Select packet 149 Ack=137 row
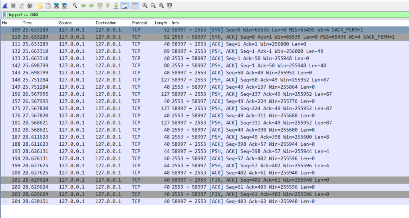Image resolution: width=409 pixels, height=218 pixels. click(x=204, y=87)
